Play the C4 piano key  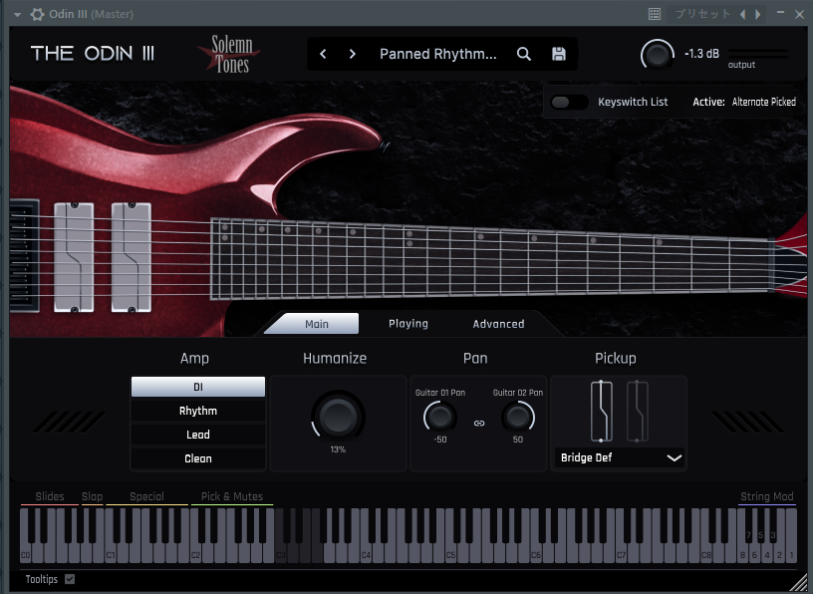tap(366, 554)
